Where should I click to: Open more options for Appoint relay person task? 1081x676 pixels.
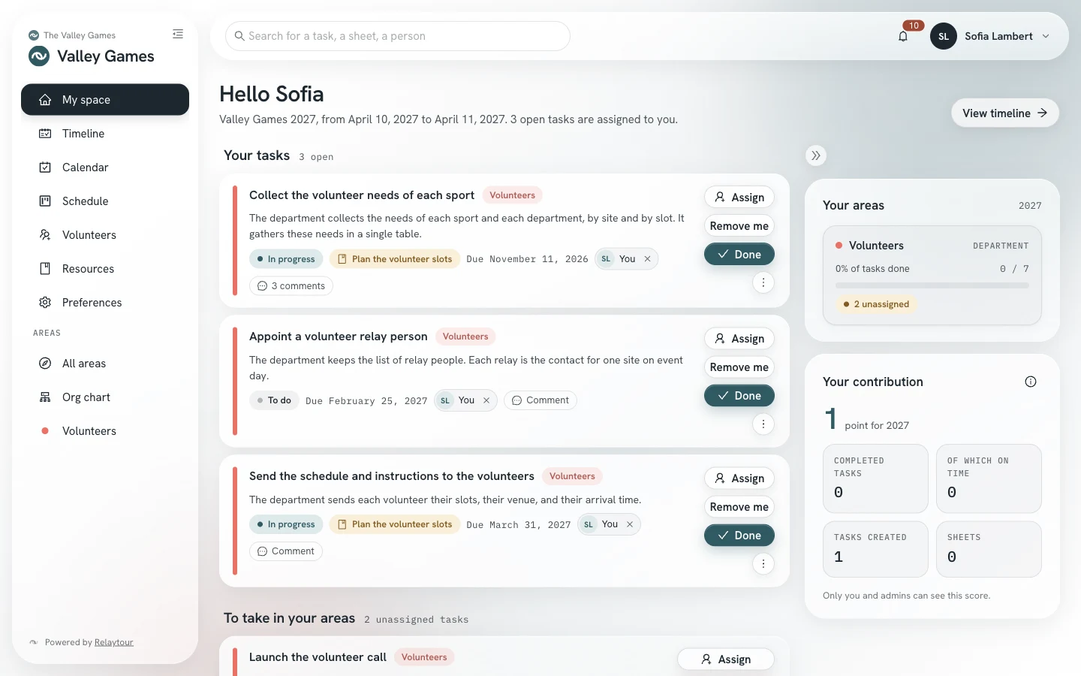click(x=763, y=424)
